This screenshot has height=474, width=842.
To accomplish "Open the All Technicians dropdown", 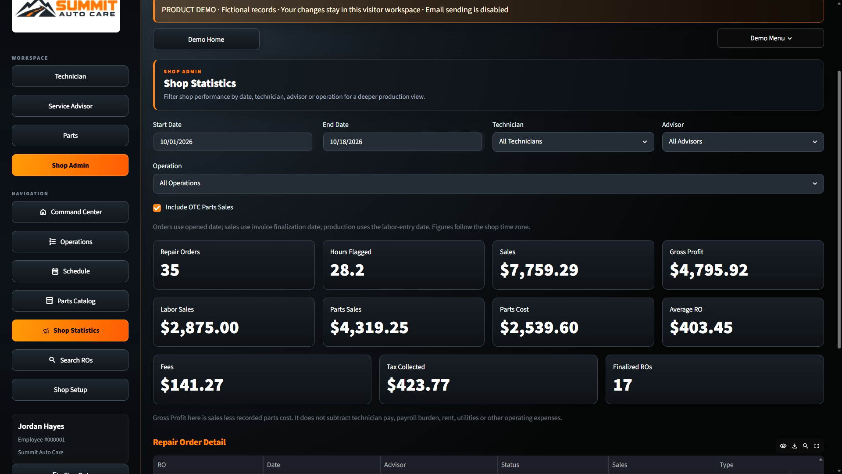I will [x=573, y=142].
